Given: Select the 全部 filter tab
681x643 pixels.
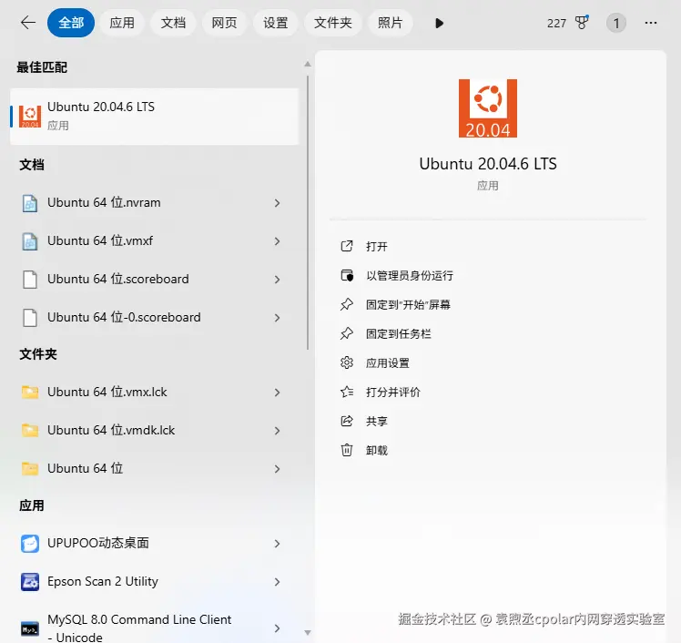Looking at the screenshot, I should pyautogui.click(x=71, y=23).
